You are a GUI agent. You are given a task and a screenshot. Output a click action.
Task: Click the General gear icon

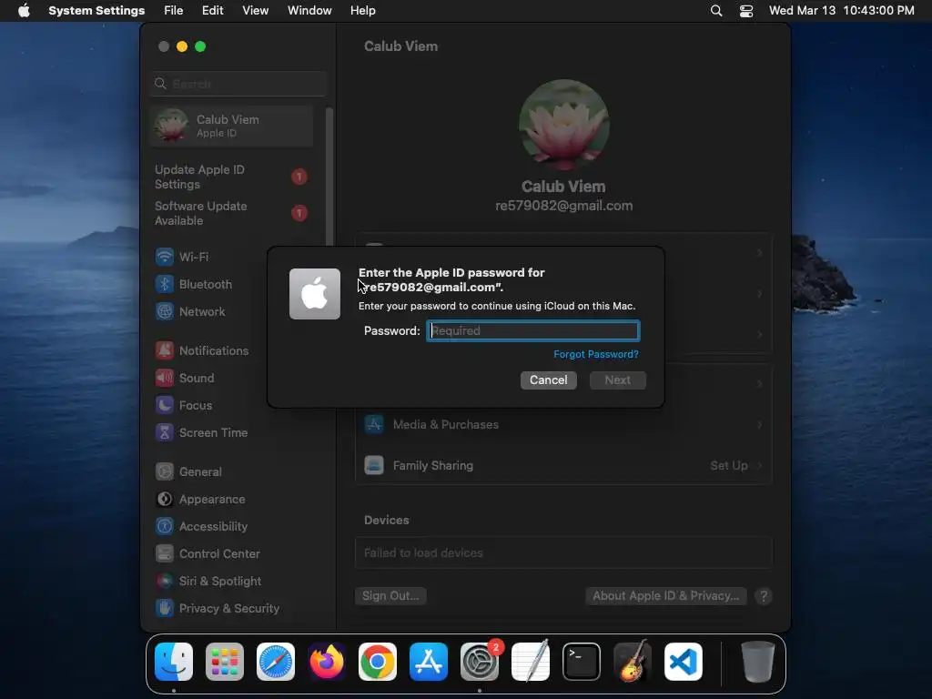pos(165,472)
